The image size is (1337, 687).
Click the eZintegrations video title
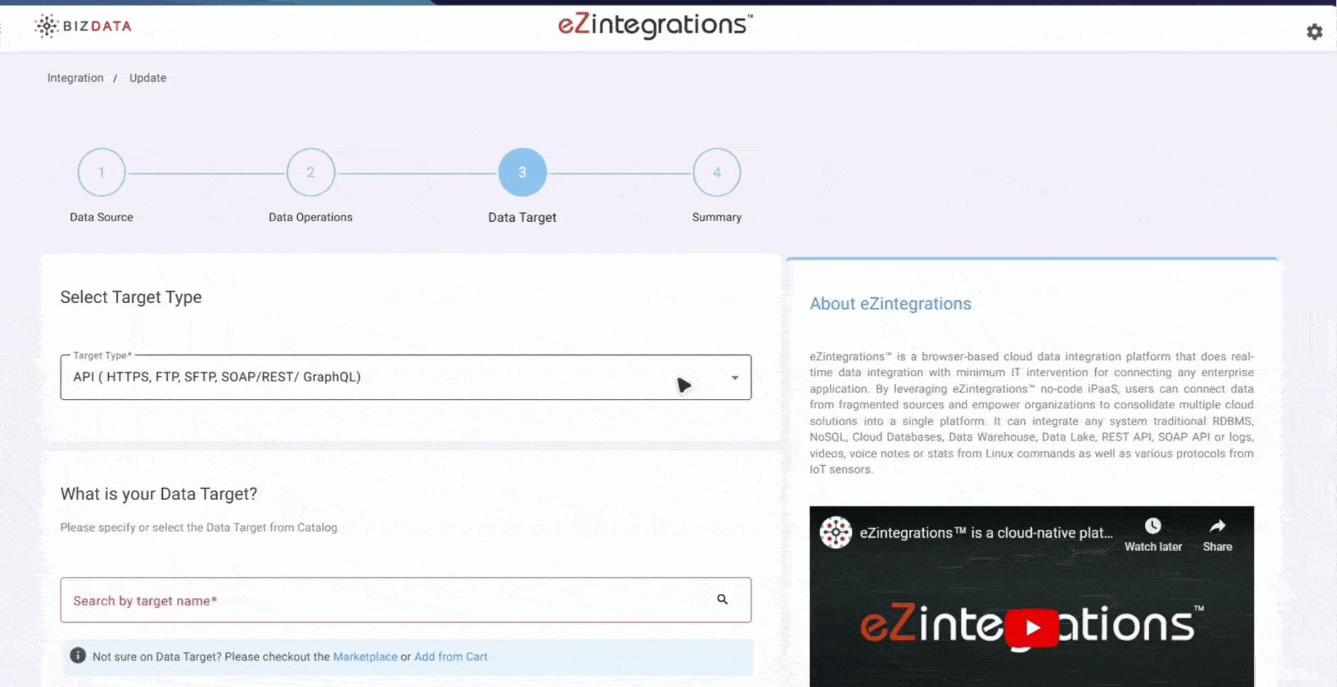(x=986, y=533)
